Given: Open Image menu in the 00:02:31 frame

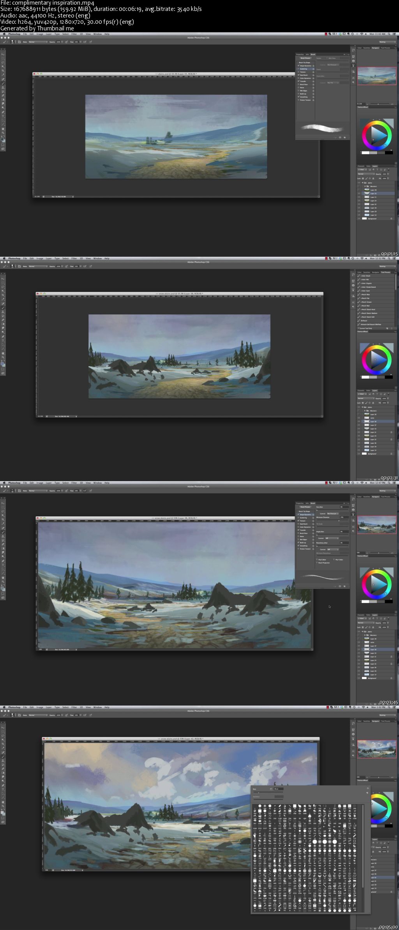Looking at the screenshot, I should [x=40, y=258].
